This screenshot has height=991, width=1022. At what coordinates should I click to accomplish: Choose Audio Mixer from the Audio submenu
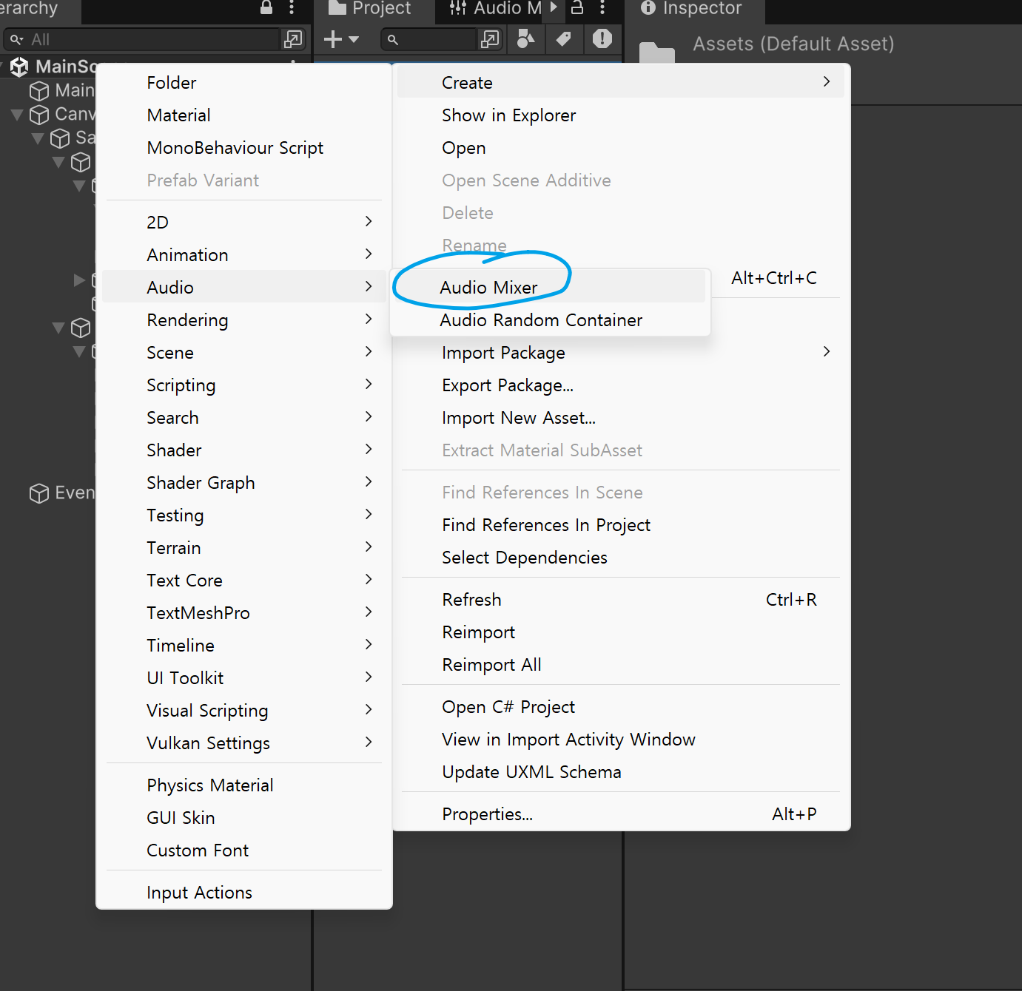(549, 287)
